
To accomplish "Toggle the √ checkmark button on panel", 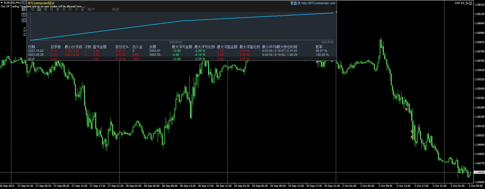I will coord(24,20).
